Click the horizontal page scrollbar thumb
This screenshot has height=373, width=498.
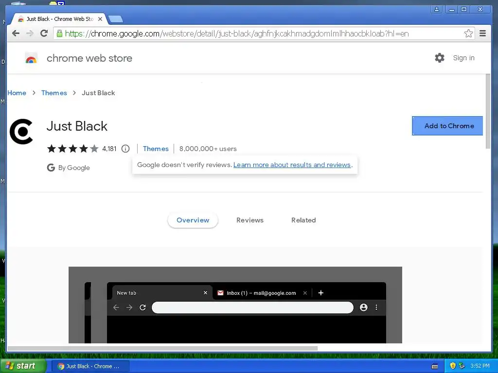[x=162, y=348]
